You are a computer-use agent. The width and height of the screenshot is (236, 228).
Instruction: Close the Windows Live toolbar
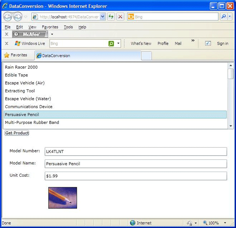click(x=7, y=43)
